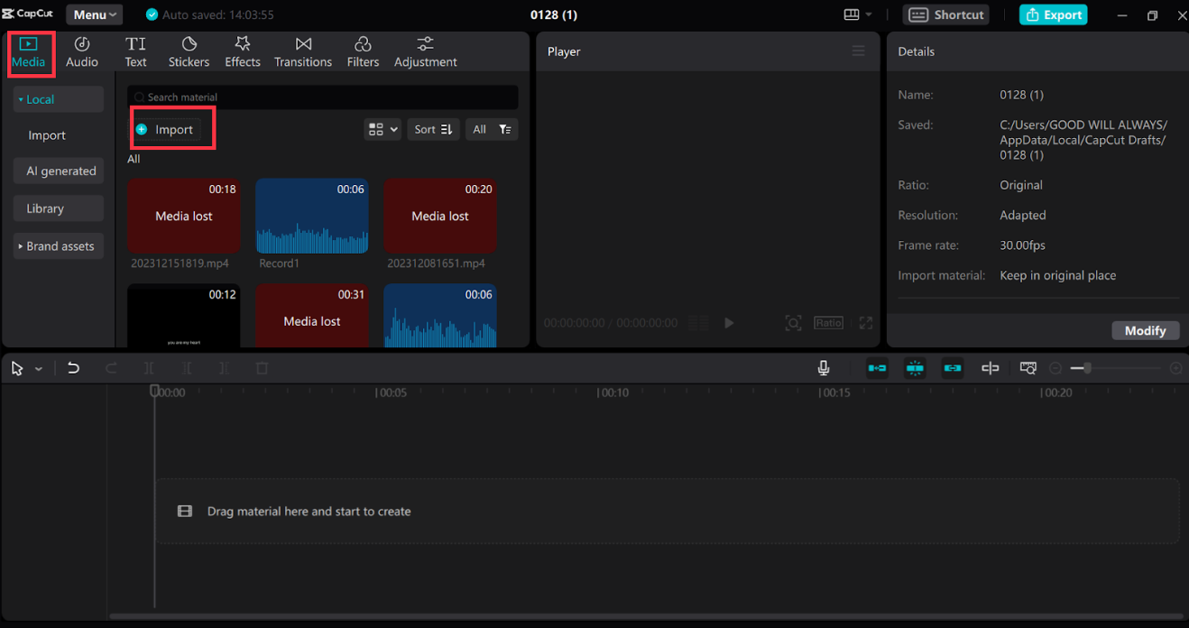This screenshot has width=1189, height=628.
Task: Click the Import media button
Action: click(167, 129)
